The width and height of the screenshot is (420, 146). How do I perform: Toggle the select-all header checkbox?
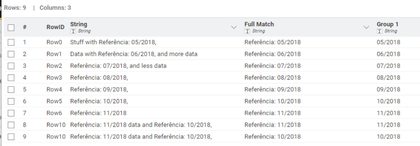(11, 27)
